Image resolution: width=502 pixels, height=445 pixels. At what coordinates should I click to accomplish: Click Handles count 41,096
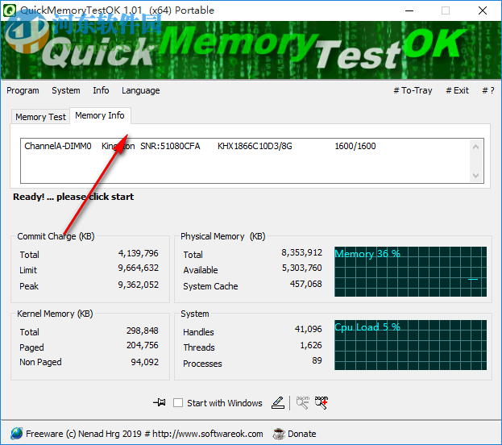point(309,329)
